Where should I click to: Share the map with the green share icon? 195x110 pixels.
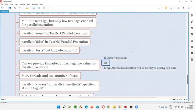pos(183,8)
